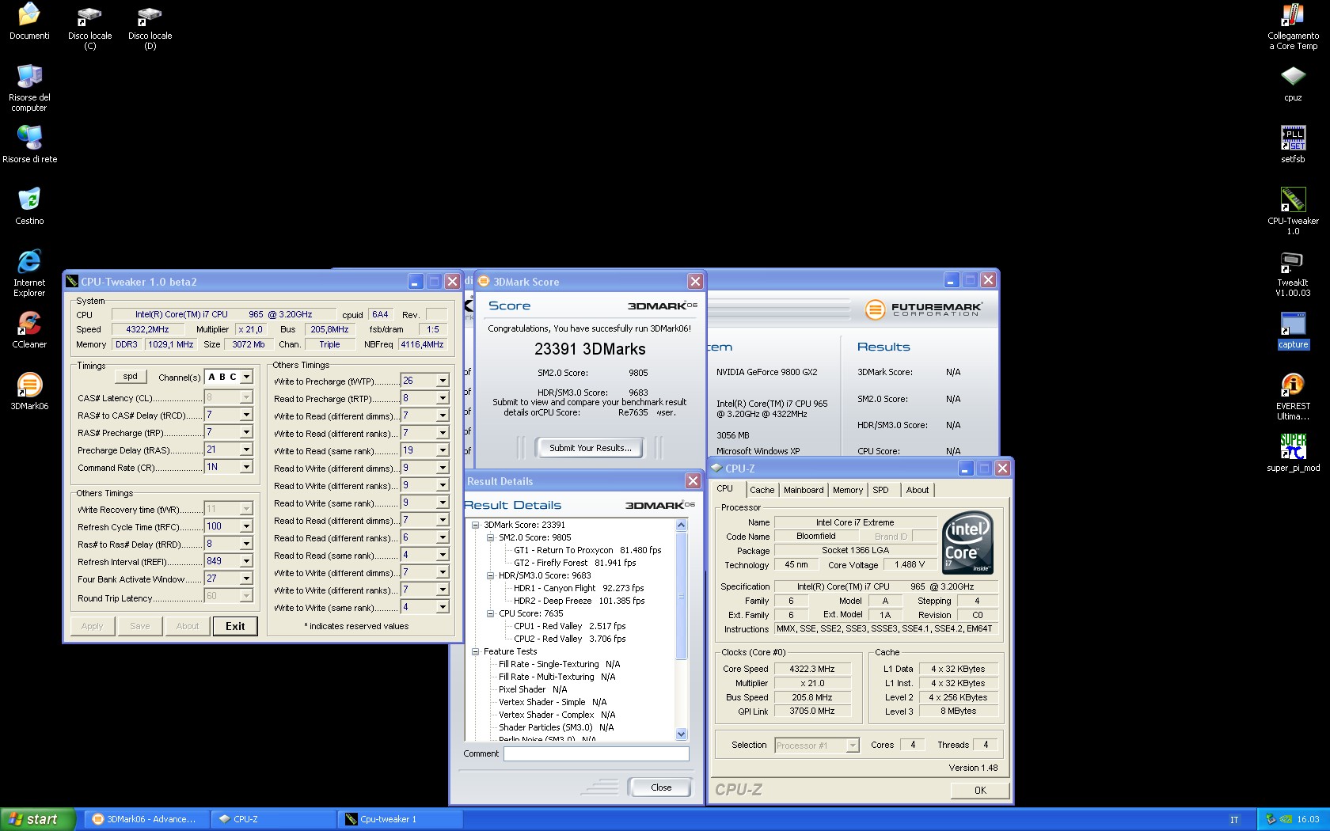Click the Comment input field
This screenshot has height=831, width=1330.
coord(596,753)
